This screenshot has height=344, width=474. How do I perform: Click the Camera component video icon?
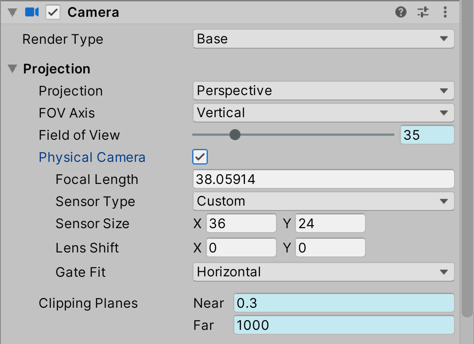[32, 12]
